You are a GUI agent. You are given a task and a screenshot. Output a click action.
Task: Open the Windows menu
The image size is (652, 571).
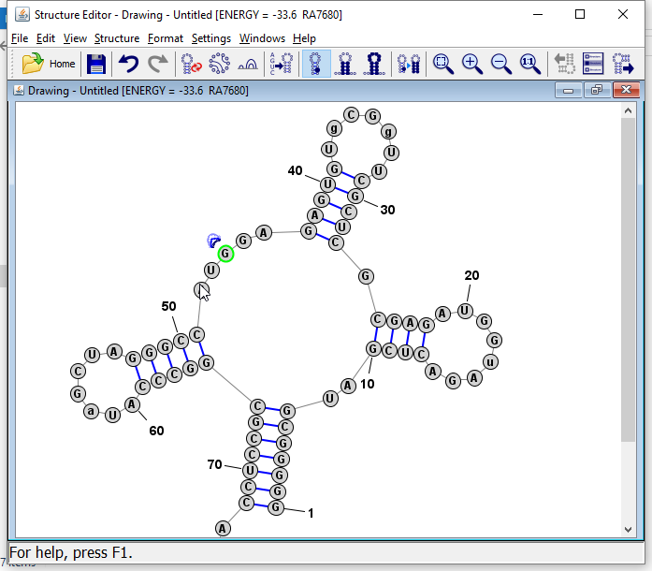262,38
